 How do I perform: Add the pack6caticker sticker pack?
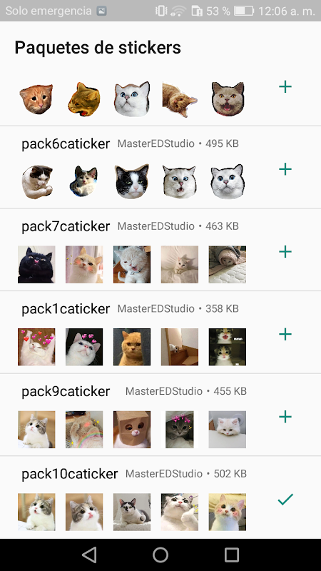[x=285, y=169]
